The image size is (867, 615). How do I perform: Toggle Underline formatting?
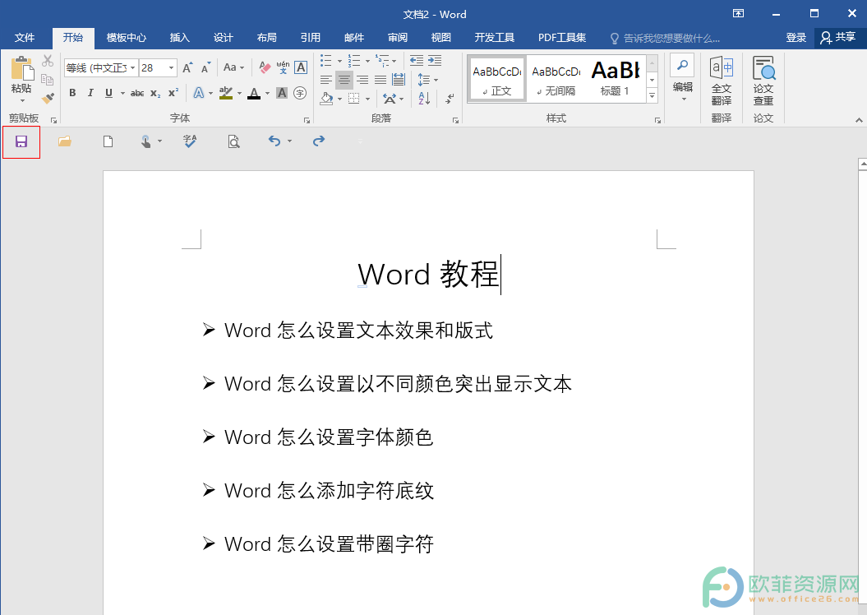109,93
